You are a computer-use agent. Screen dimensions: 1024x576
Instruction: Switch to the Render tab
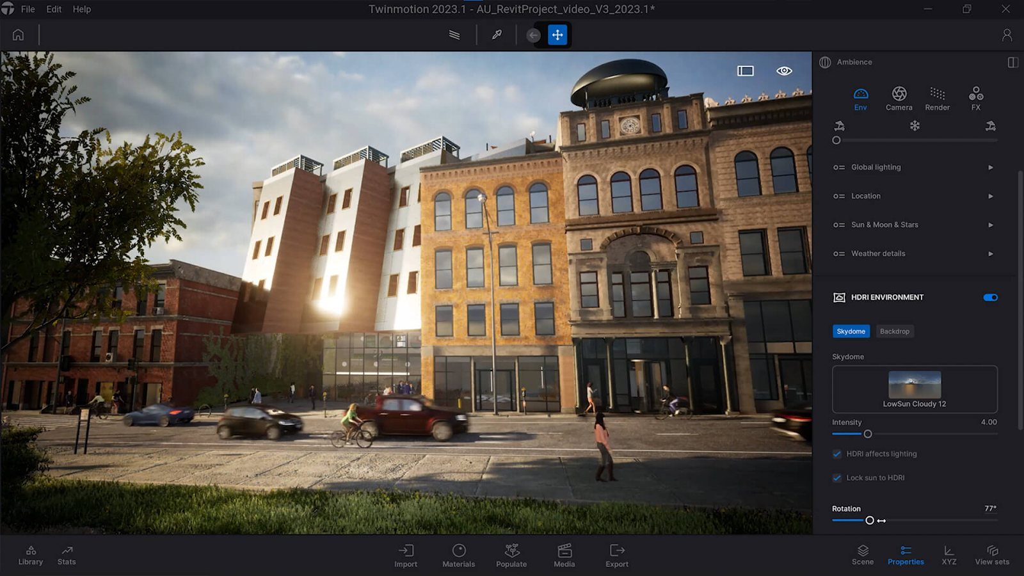938,99
